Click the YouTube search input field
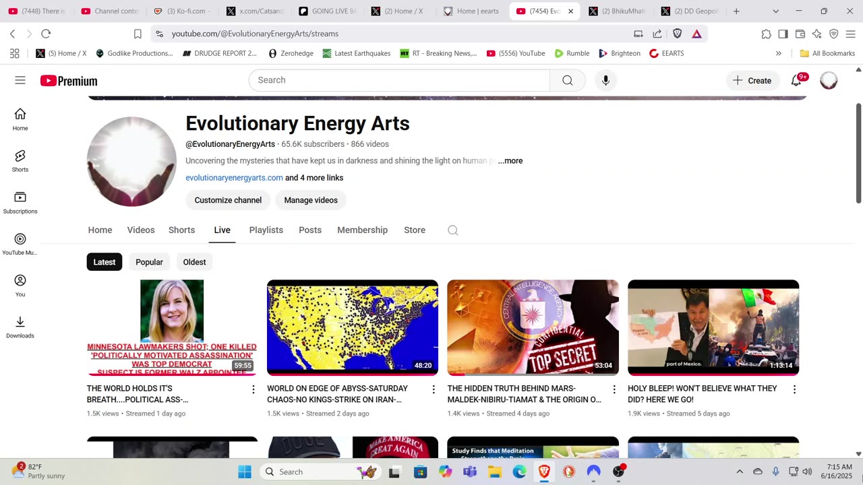The image size is (863, 485). [399, 80]
